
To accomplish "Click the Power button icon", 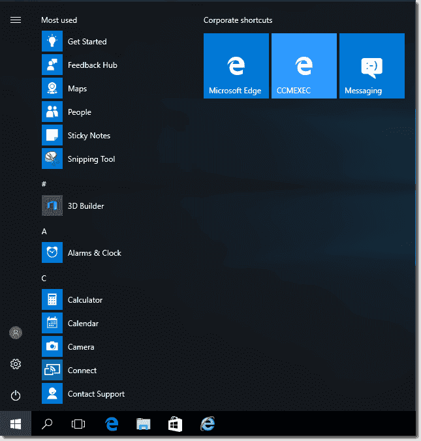I will click(16, 395).
